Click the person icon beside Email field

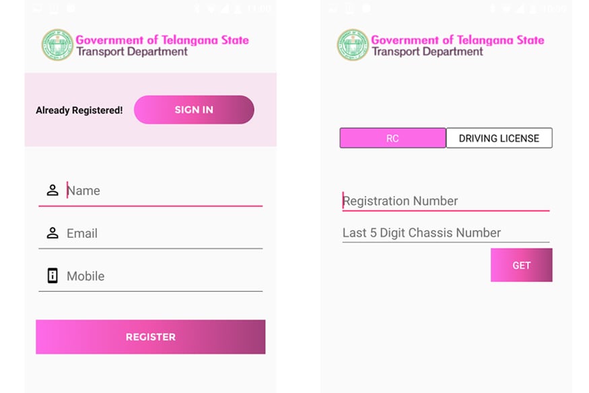[53, 233]
